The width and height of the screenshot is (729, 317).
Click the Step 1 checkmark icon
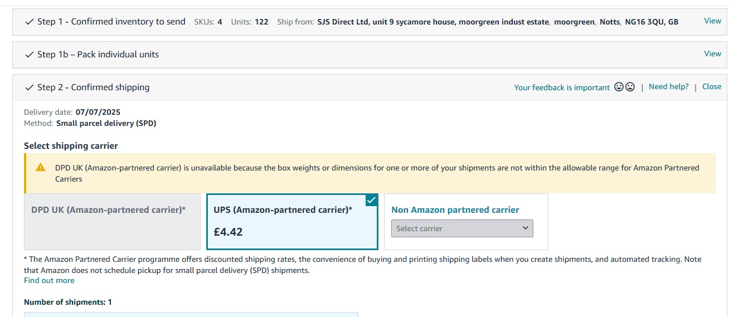pos(30,22)
